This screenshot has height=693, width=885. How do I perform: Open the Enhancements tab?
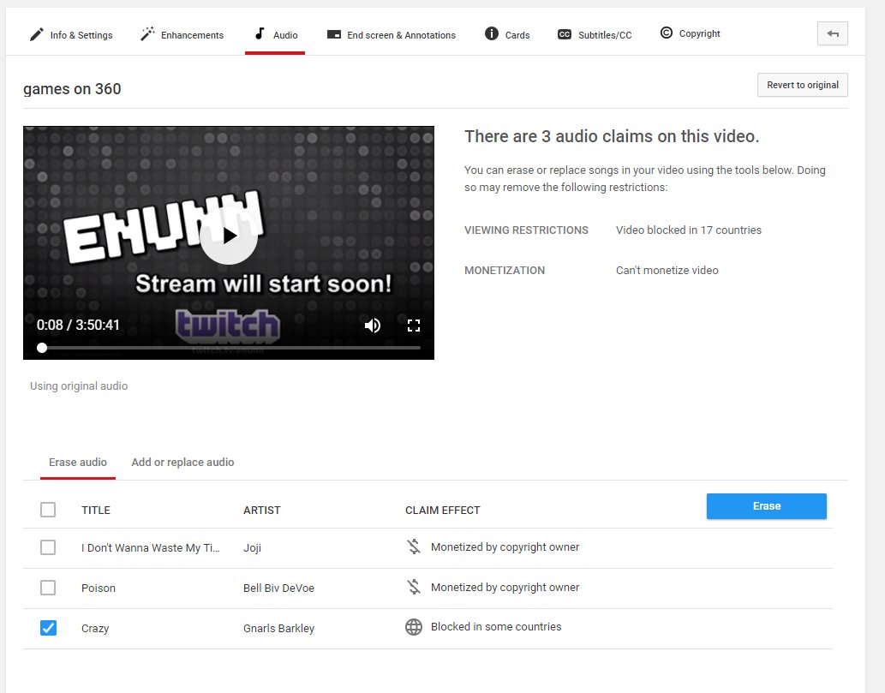(x=182, y=35)
